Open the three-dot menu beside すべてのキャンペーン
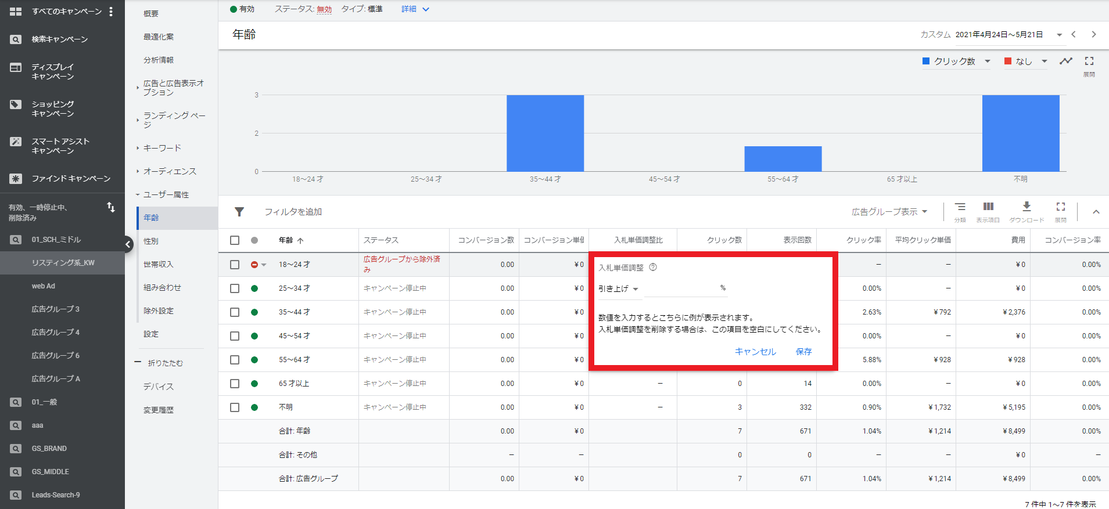 tap(111, 12)
